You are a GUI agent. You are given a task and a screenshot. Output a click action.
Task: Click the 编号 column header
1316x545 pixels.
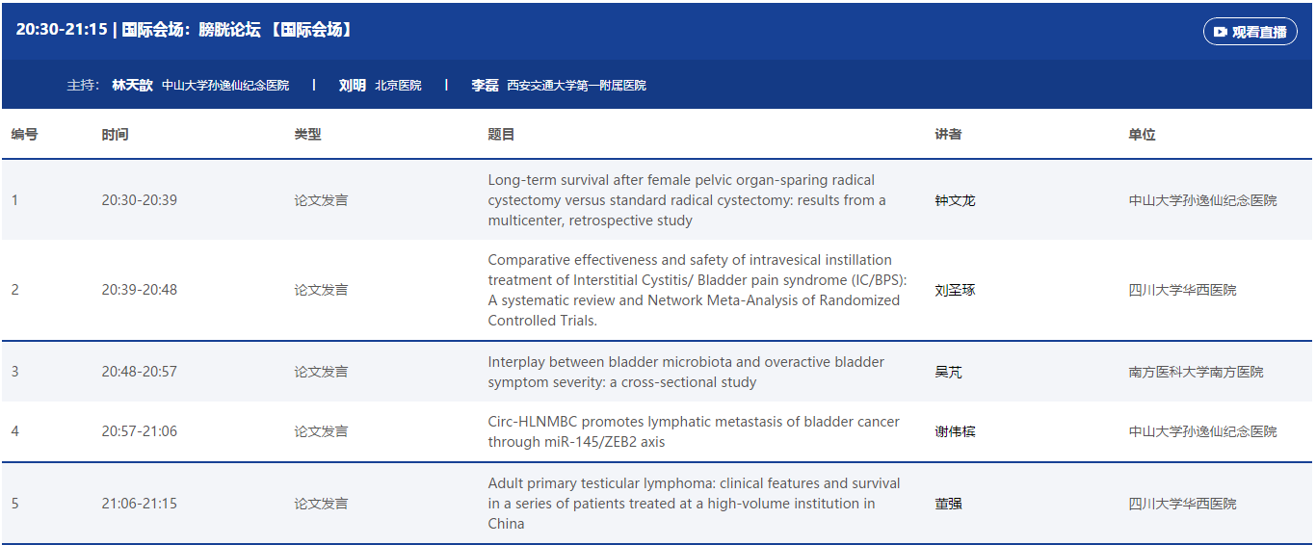click(x=25, y=135)
